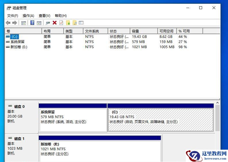Viewport: 228px width, 162px height.
Task: Sort by the 卷 column header
Action: click(x=23, y=31)
